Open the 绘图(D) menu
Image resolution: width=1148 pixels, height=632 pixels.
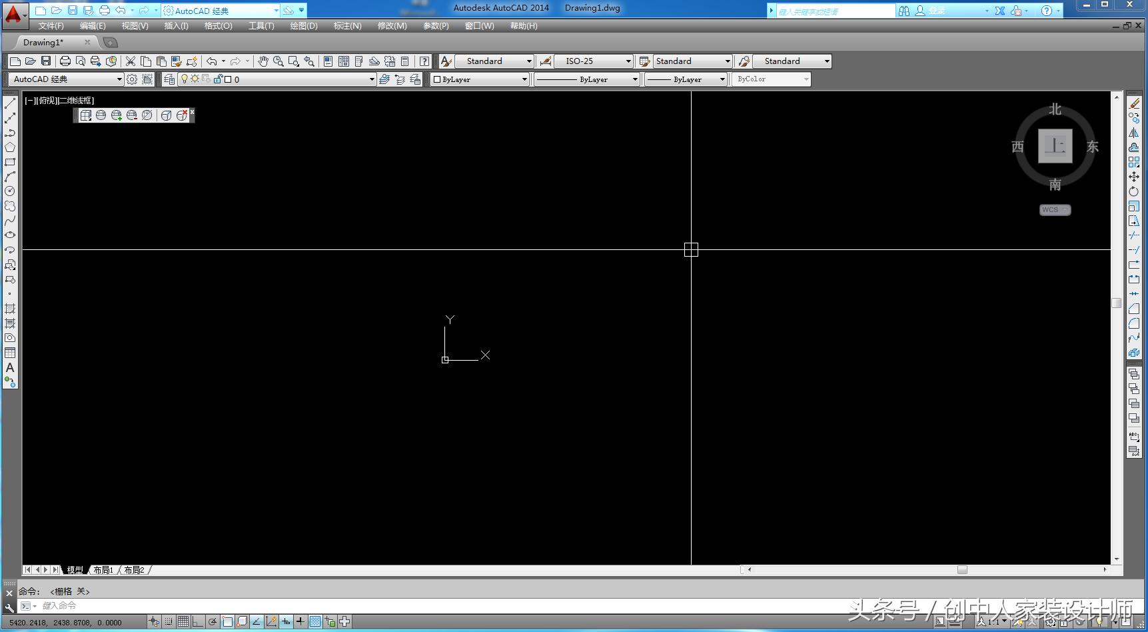pos(304,26)
